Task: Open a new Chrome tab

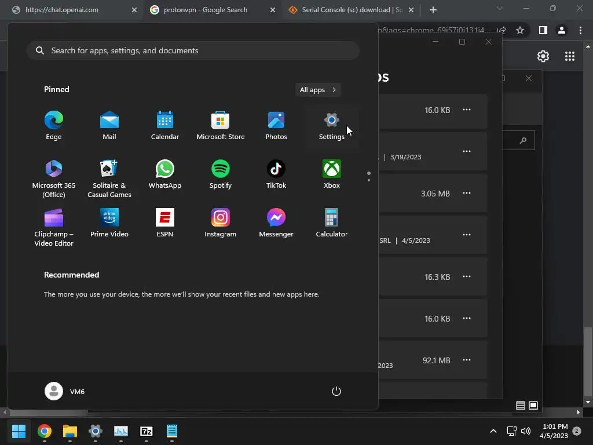Action: (x=433, y=10)
